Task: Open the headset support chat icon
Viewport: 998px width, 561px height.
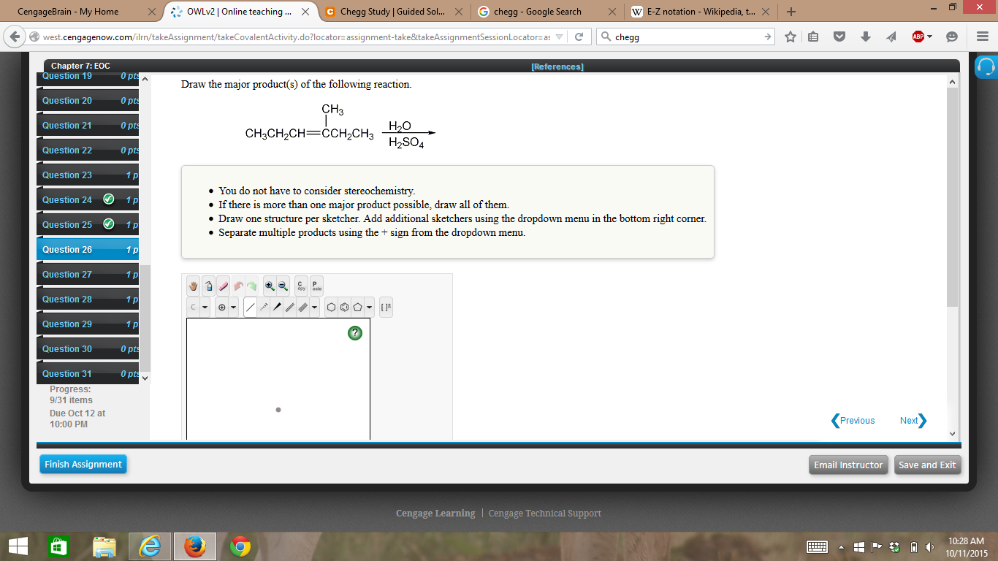Action: tap(986, 66)
